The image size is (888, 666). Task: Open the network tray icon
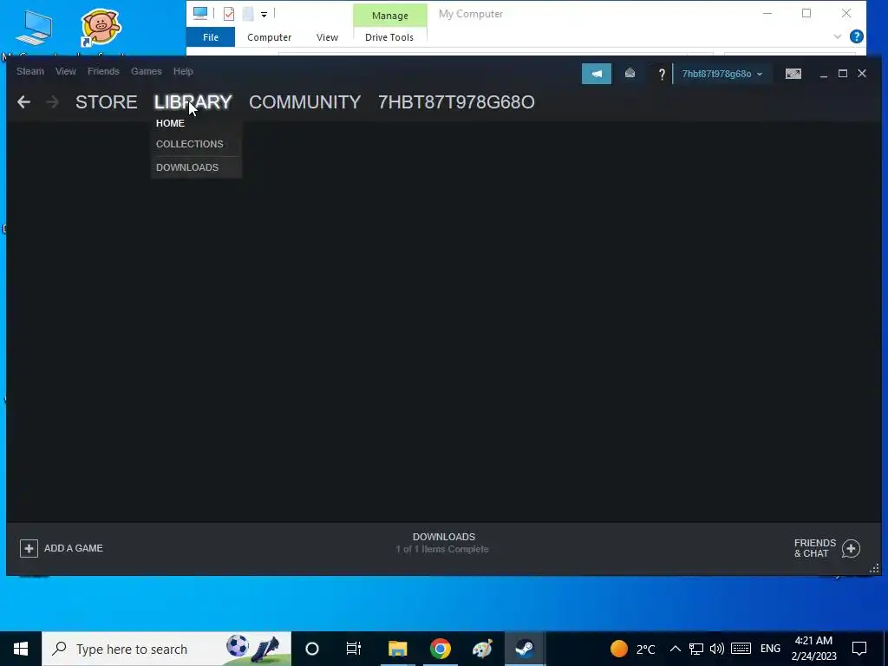click(x=696, y=649)
